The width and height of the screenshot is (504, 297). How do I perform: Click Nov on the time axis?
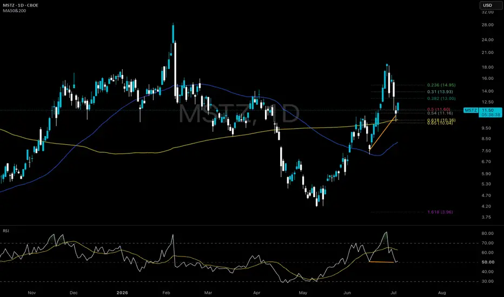31,293
